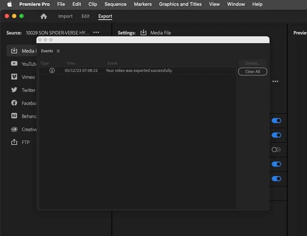
Task: Open the Help menu
Action: (257, 4)
